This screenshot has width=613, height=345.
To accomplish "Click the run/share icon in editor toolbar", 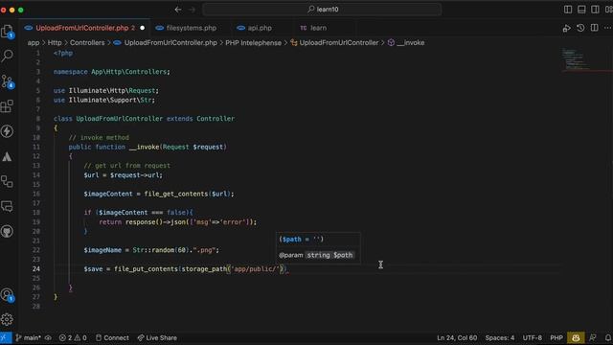I will pos(566,28).
